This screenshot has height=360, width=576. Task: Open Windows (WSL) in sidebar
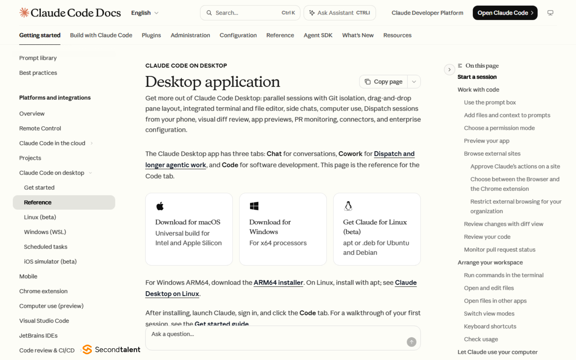(45, 232)
